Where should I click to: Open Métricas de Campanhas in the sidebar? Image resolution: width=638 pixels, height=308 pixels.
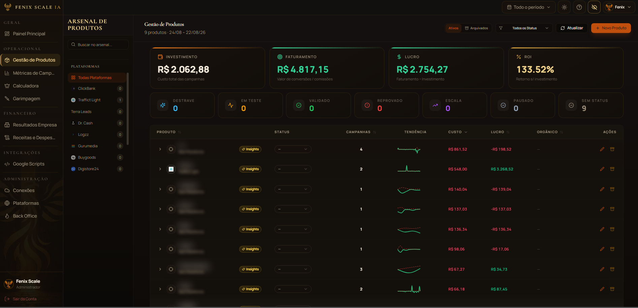pyautogui.click(x=30, y=73)
